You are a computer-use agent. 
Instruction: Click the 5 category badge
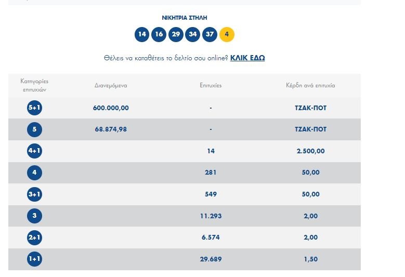pos(34,129)
